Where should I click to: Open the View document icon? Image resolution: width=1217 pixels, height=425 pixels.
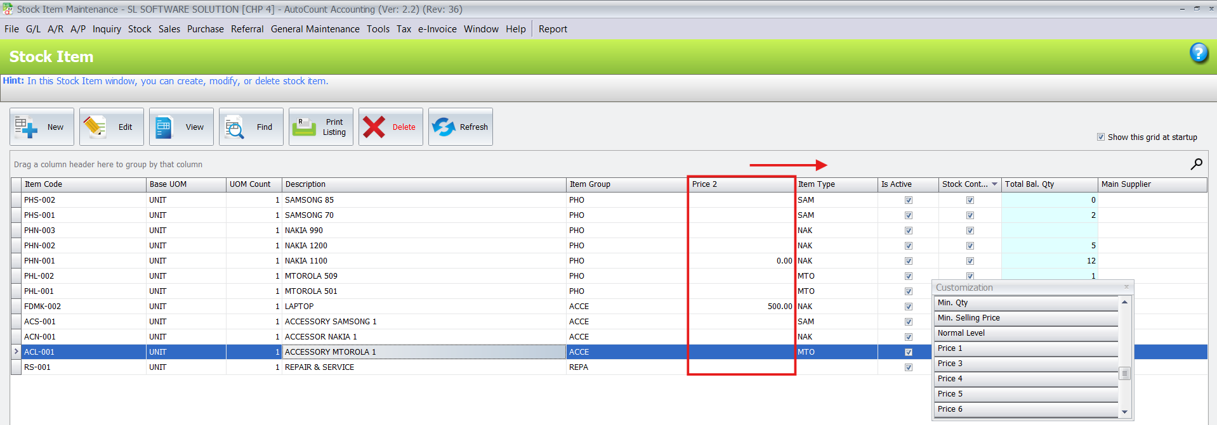tap(164, 127)
